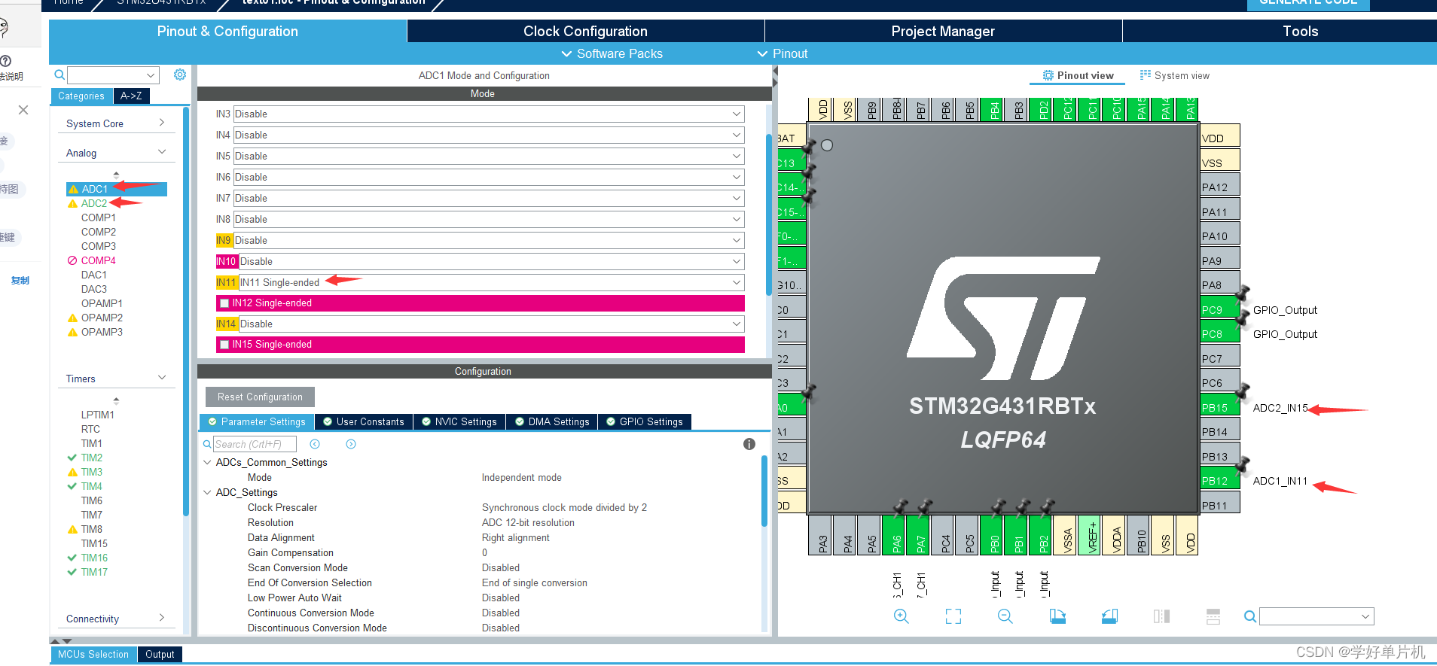Click the Mode panel vertical scrollbar

coord(769,214)
